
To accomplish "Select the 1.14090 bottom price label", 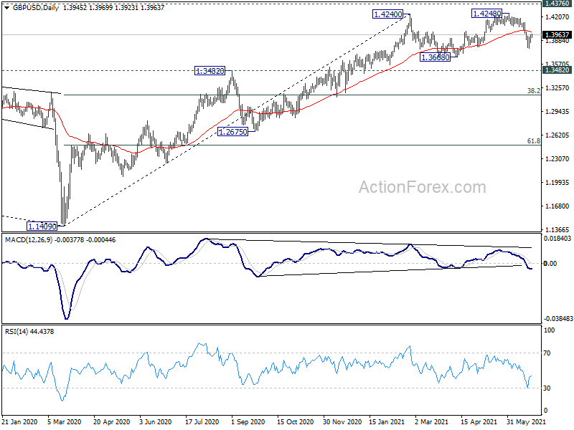I will coord(41,226).
